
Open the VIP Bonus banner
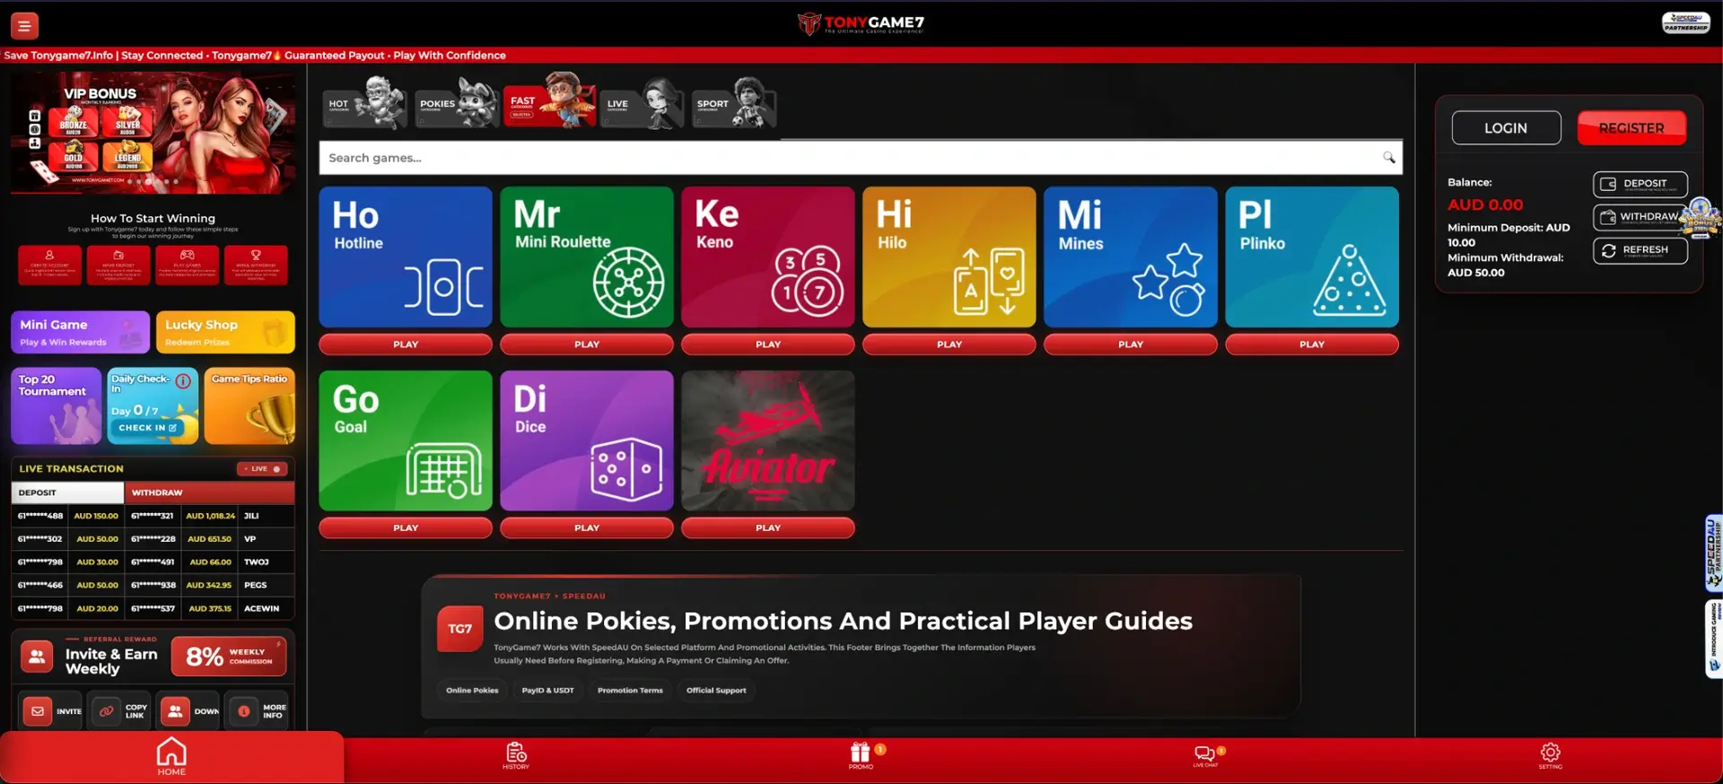pyautogui.click(x=153, y=133)
